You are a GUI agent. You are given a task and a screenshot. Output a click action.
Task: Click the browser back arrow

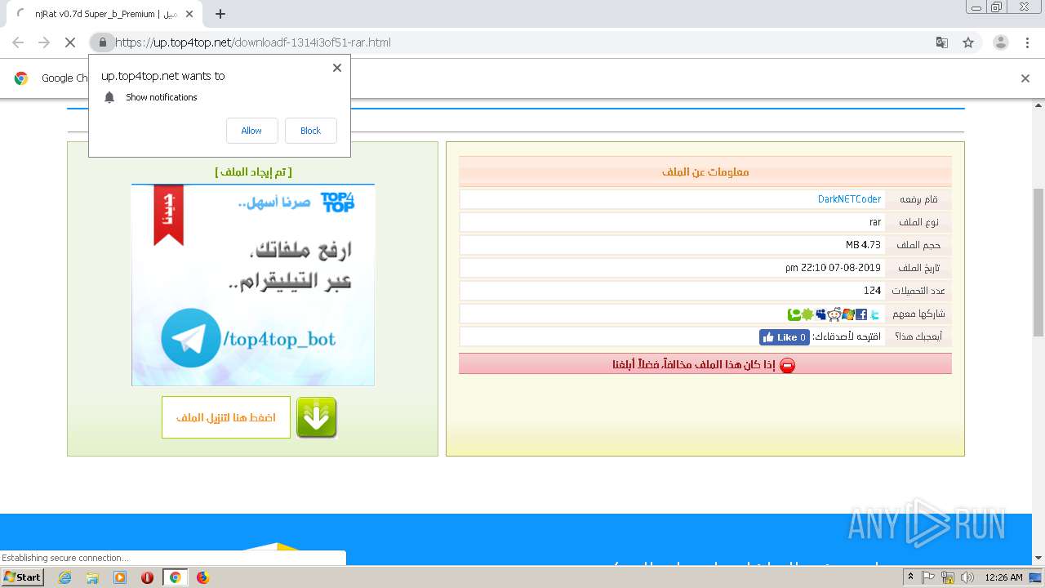[18, 42]
